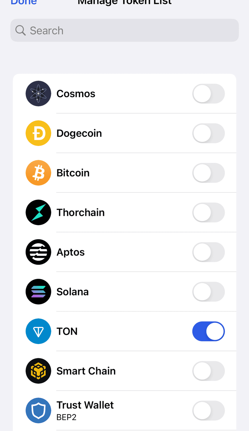Turn on the Dogecoin switch
Screen dimensions: 249x431
pos(208,133)
